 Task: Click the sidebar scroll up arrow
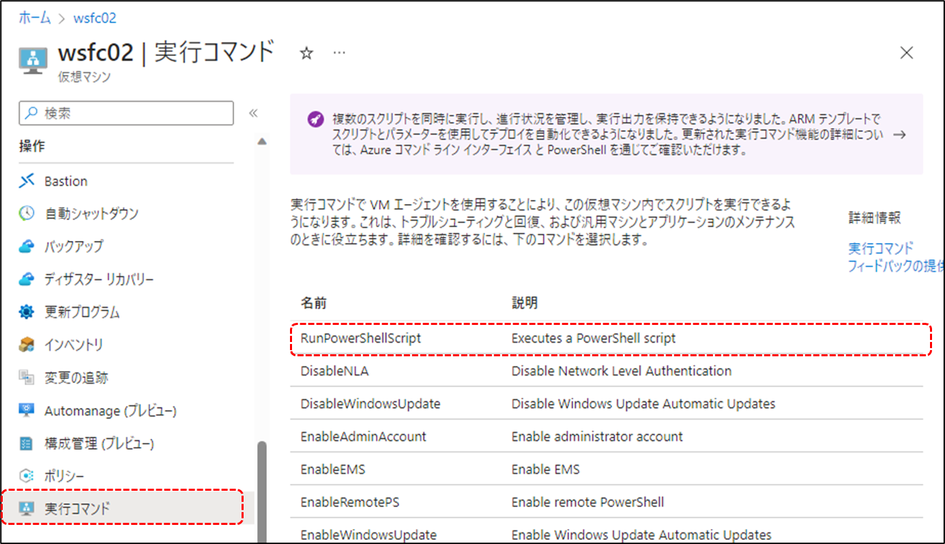coord(262,142)
